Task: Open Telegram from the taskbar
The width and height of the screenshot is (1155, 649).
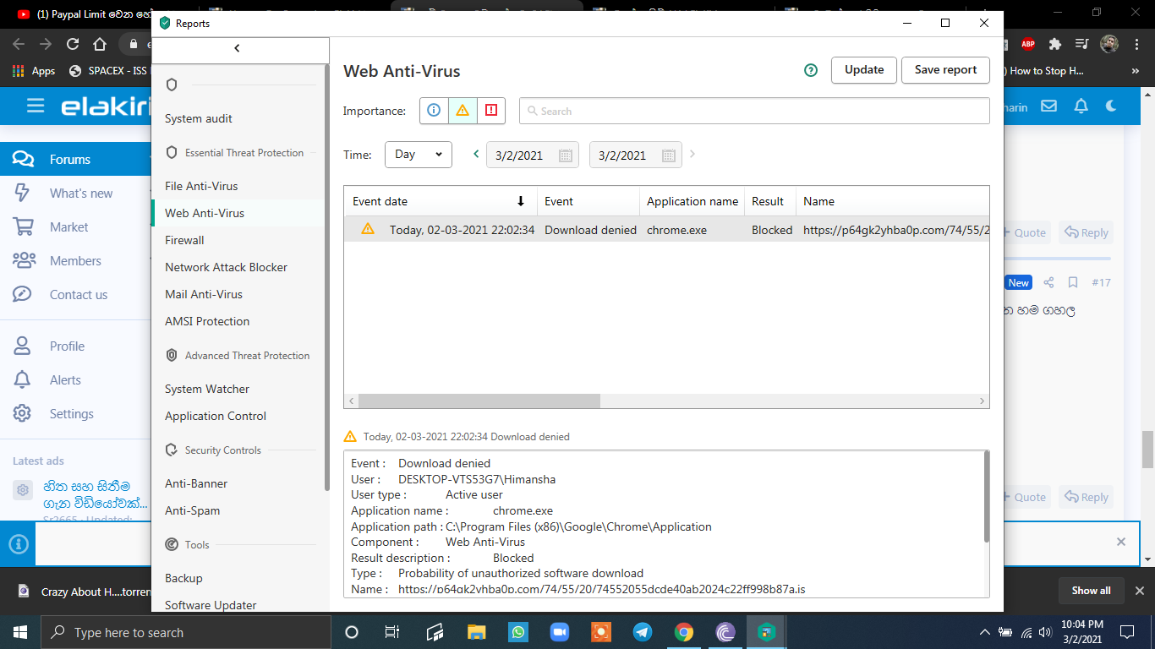Action: tap(643, 632)
